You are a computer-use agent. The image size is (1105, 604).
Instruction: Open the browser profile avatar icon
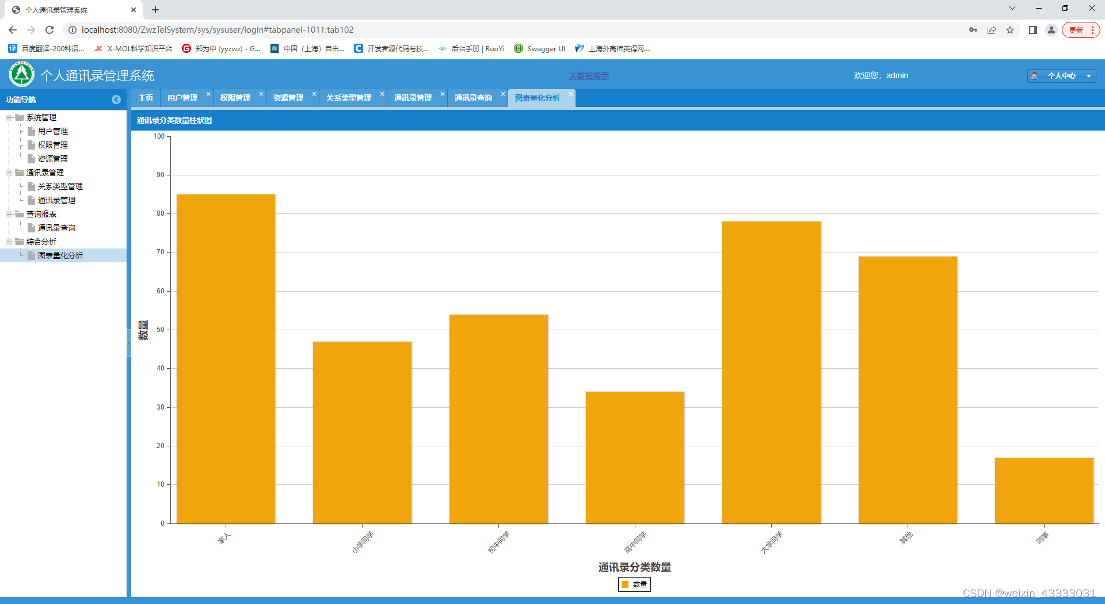click(x=1051, y=30)
